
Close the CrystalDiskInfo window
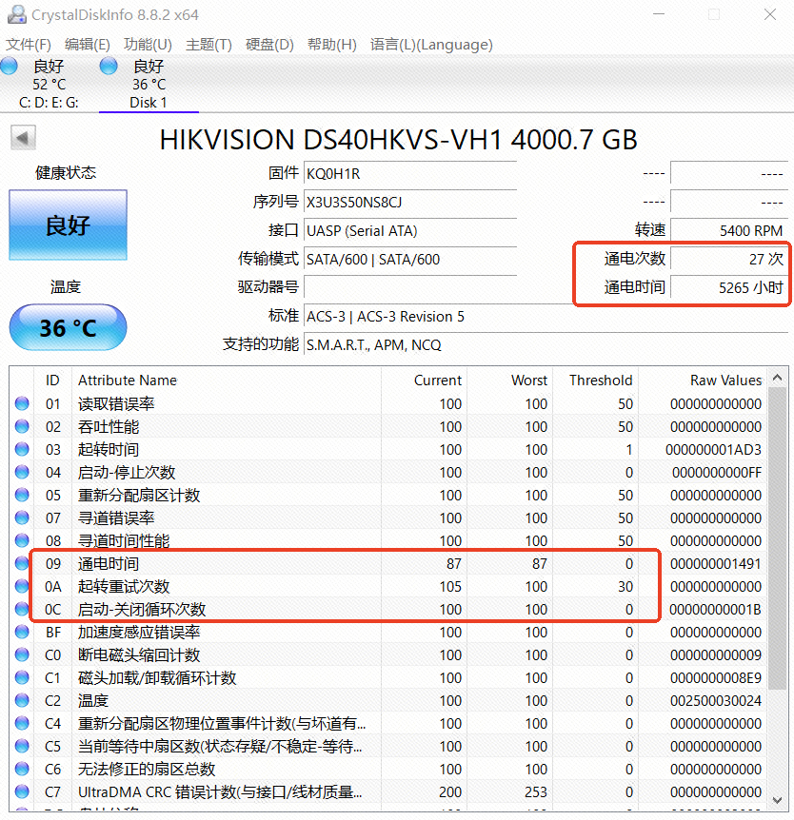pyautogui.click(x=770, y=14)
